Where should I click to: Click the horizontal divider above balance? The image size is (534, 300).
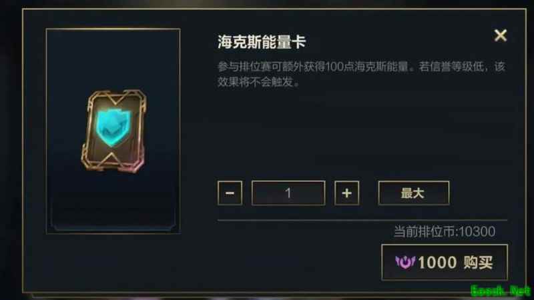pyautogui.click(x=362, y=221)
